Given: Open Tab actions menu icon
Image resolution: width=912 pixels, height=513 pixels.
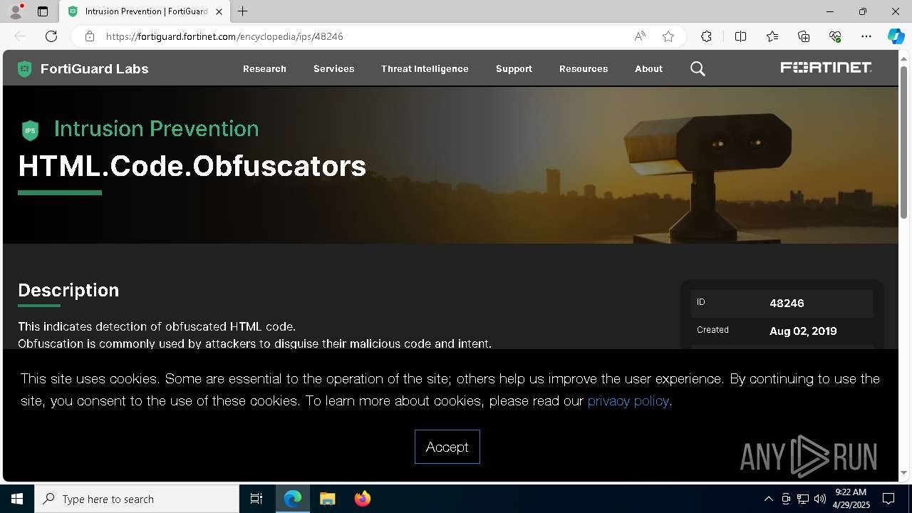Looking at the screenshot, I should (43, 11).
